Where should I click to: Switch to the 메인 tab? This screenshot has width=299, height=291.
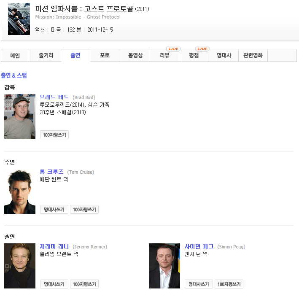[15, 56]
